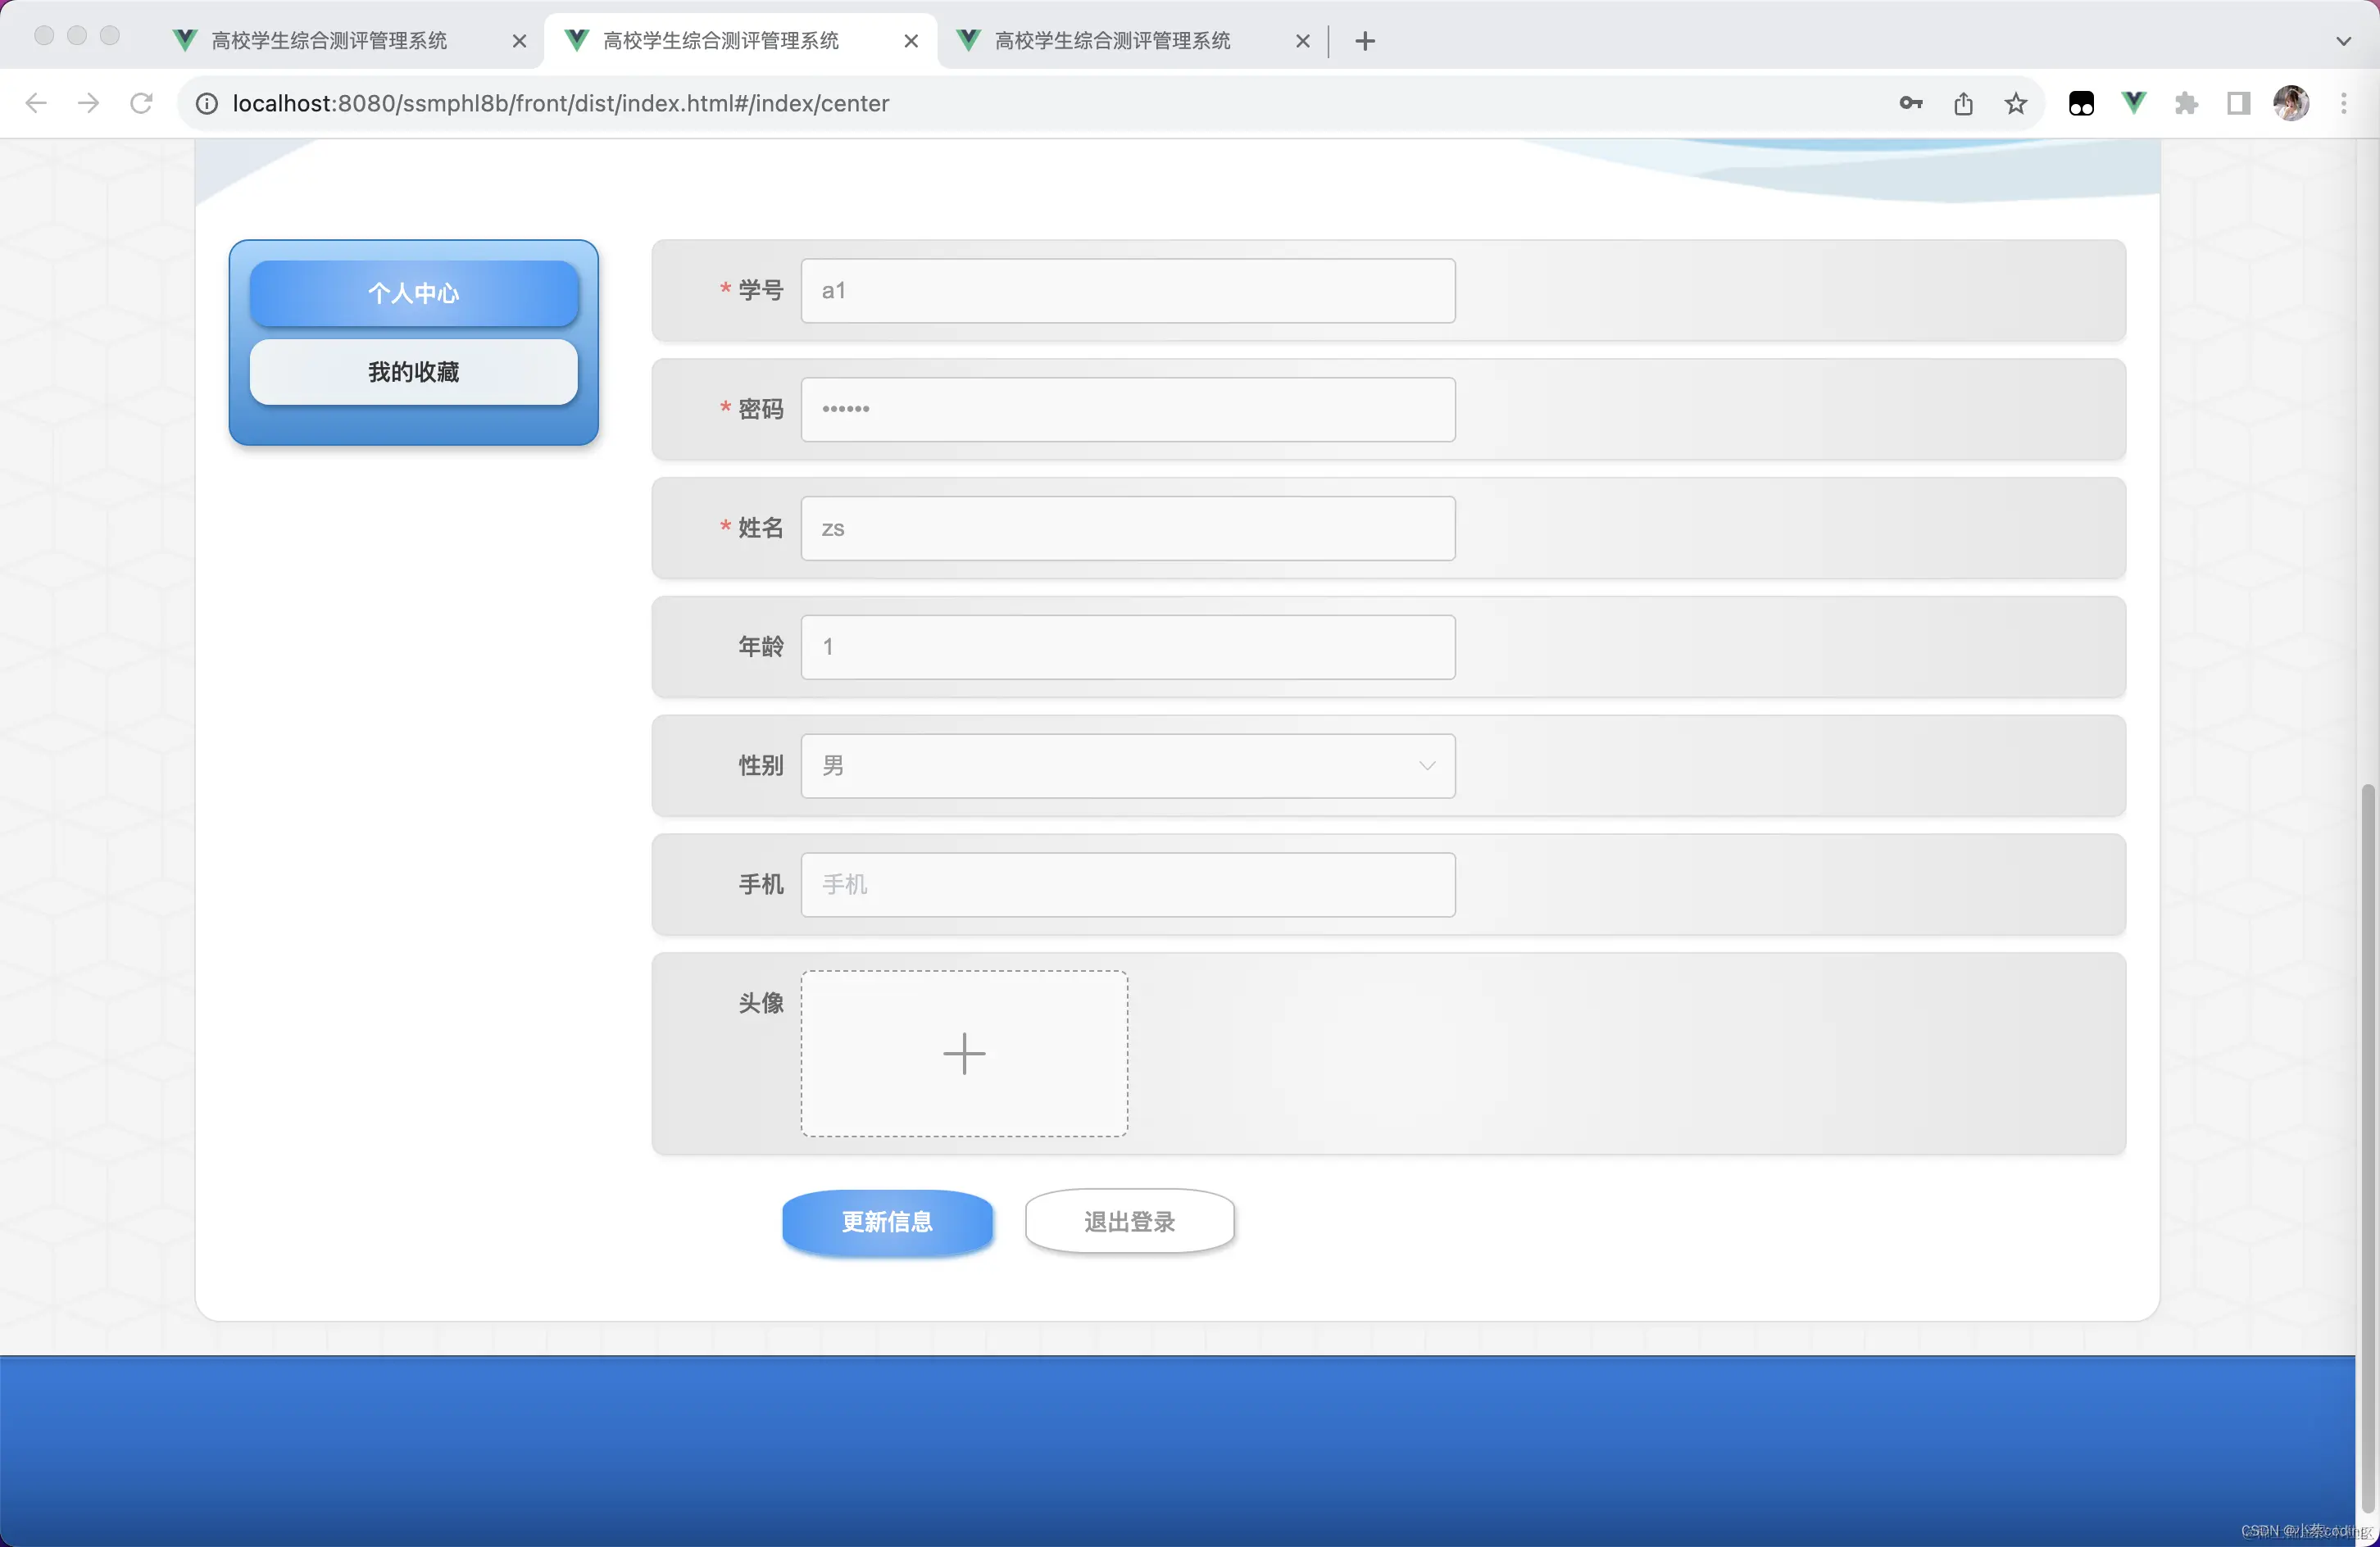
Task: Select the back navigation arrow
Action: pyautogui.click(x=36, y=103)
